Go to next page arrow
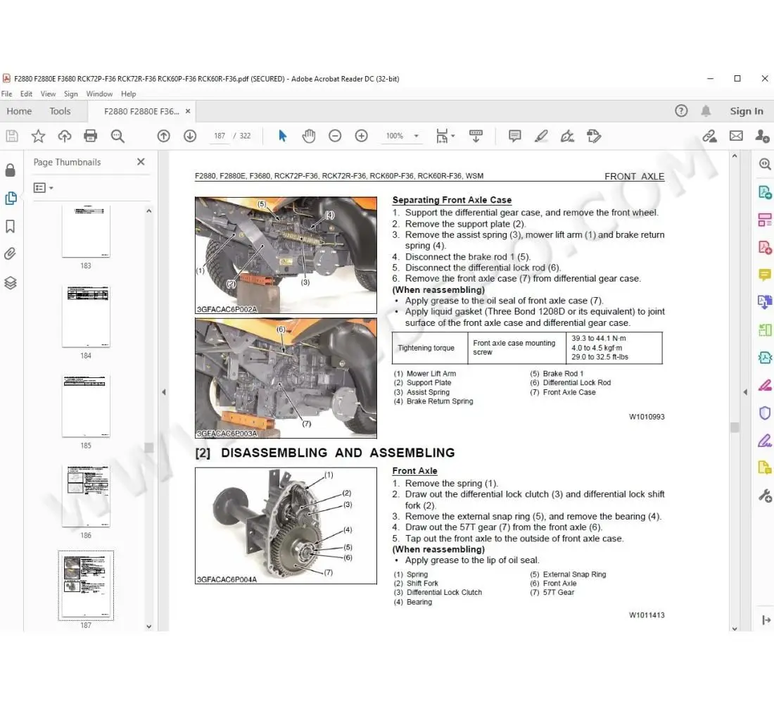Screen dimensions: 774x704 (190, 136)
